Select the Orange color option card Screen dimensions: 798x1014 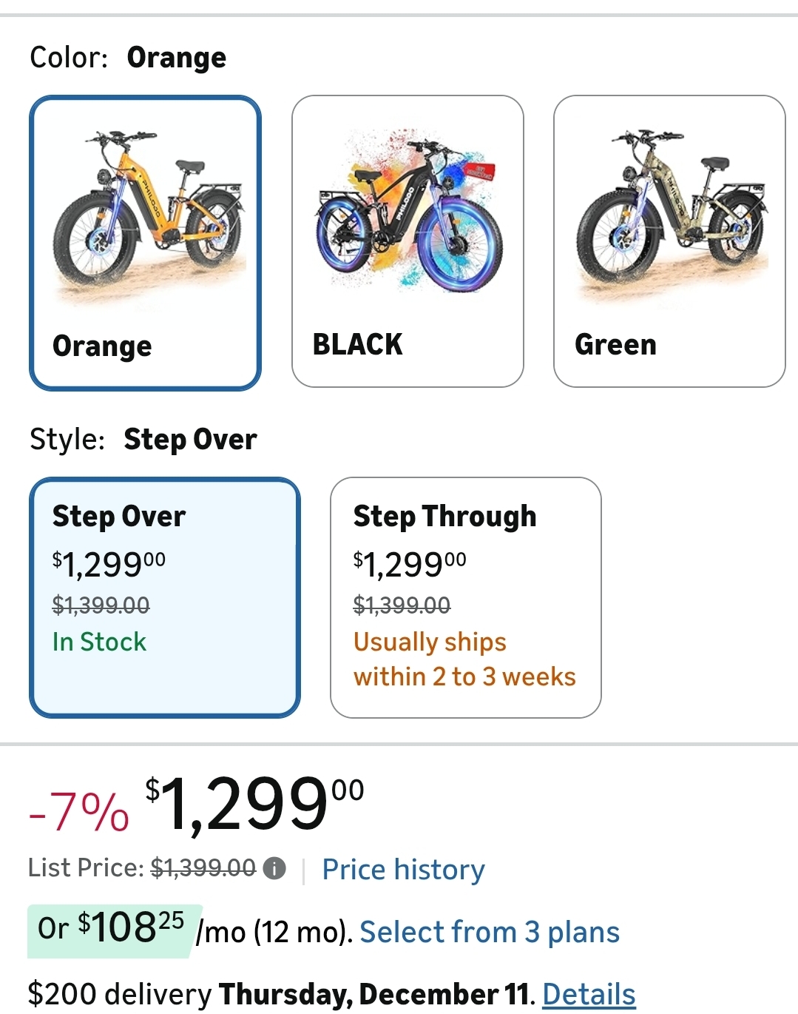pos(145,344)
